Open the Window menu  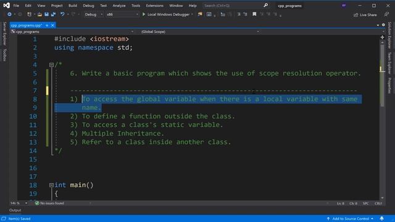pyautogui.click(x=176, y=6)
